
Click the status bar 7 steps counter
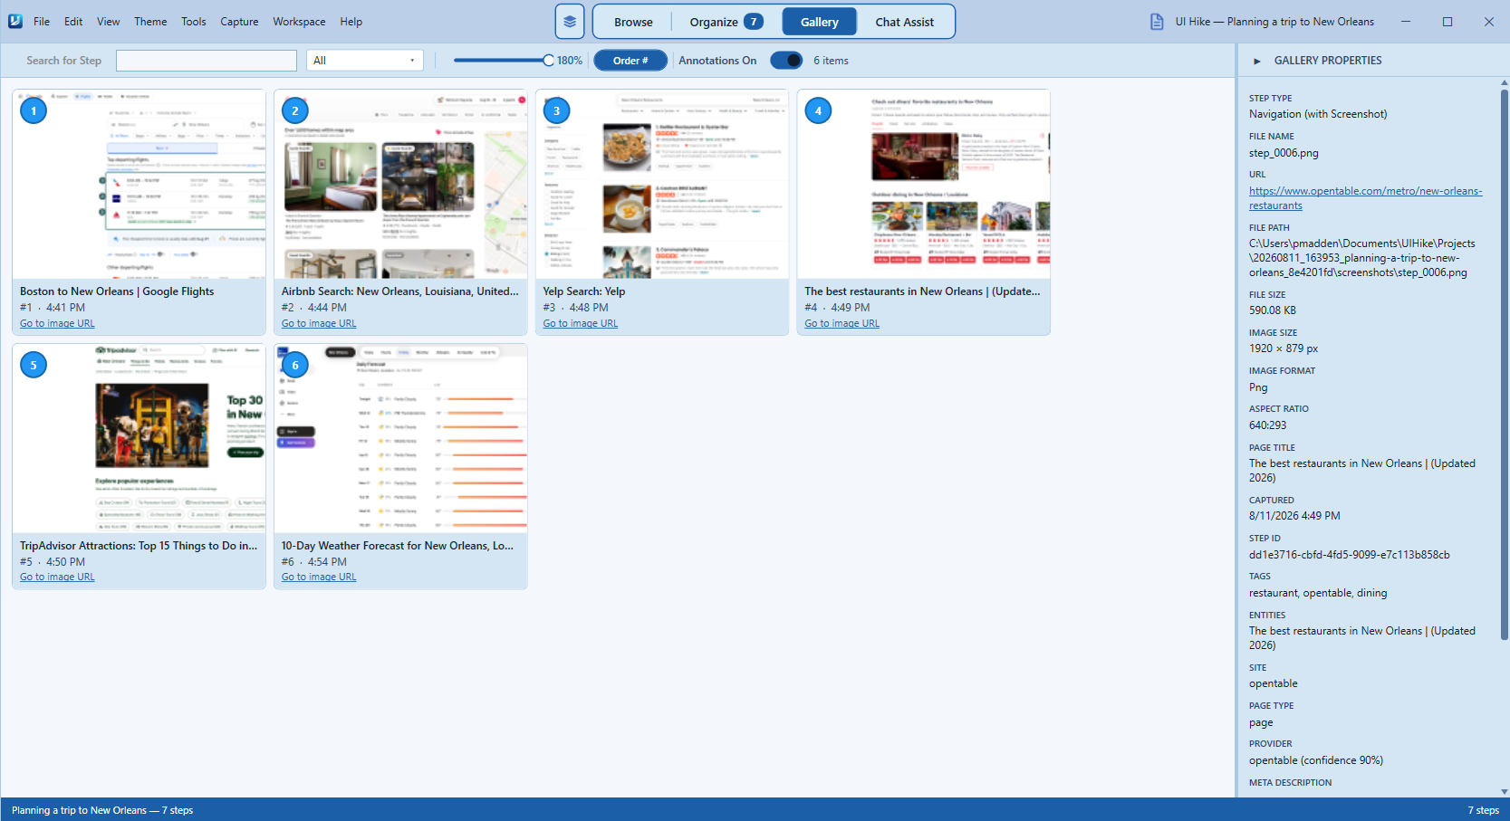click(1483, 810)
